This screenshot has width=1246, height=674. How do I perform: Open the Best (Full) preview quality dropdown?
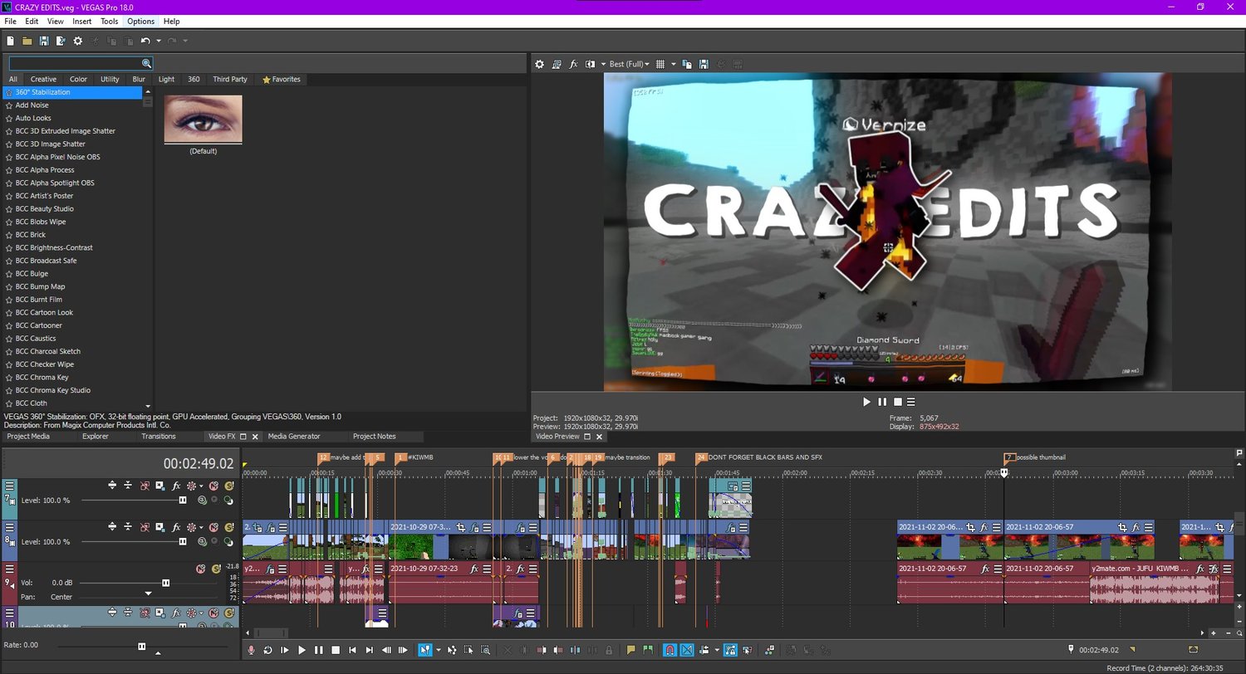tap(629, 64)
